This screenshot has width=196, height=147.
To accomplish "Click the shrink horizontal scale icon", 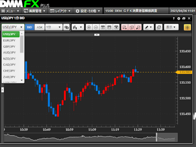I will (x=109, y=27).
